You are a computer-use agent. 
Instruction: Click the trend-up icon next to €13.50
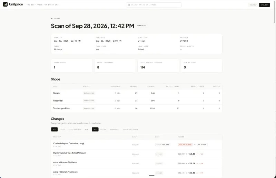197,154
